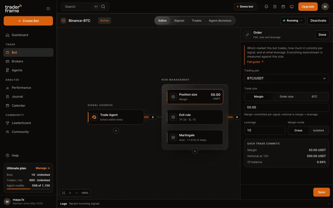333x208 pixels.
Task: Switch to the Agent decisions tab
Action: pos(220,21)
